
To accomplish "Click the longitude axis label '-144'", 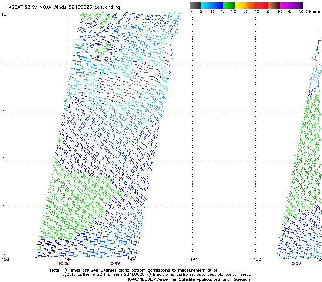I will click(x=130, y=259).
